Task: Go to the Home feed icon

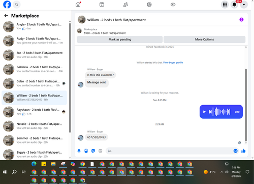Action: (78, 5)
